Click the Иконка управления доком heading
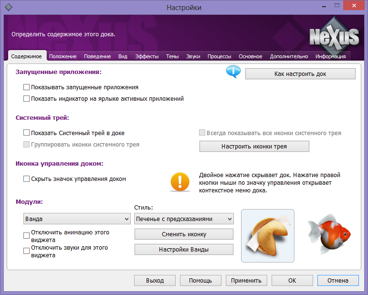Screen dimensions: 368x295 click(60, 164)
